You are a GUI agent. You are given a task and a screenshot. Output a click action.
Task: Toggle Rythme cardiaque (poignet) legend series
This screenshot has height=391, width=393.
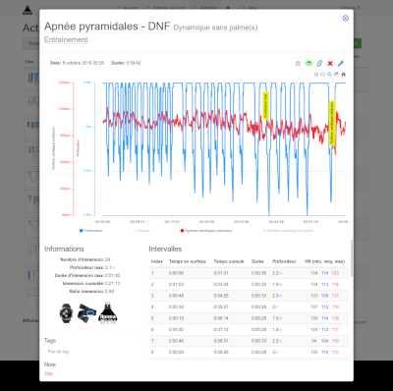[288, 231]
